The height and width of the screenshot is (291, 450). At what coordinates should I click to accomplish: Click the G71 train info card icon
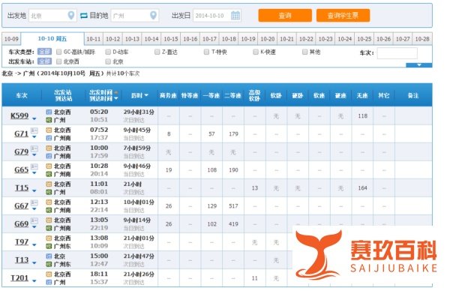34,130
